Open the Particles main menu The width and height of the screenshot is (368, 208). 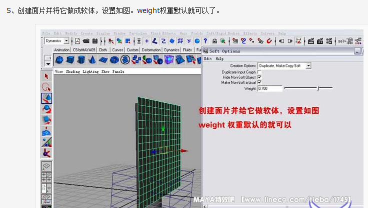[x=138, y=33]
